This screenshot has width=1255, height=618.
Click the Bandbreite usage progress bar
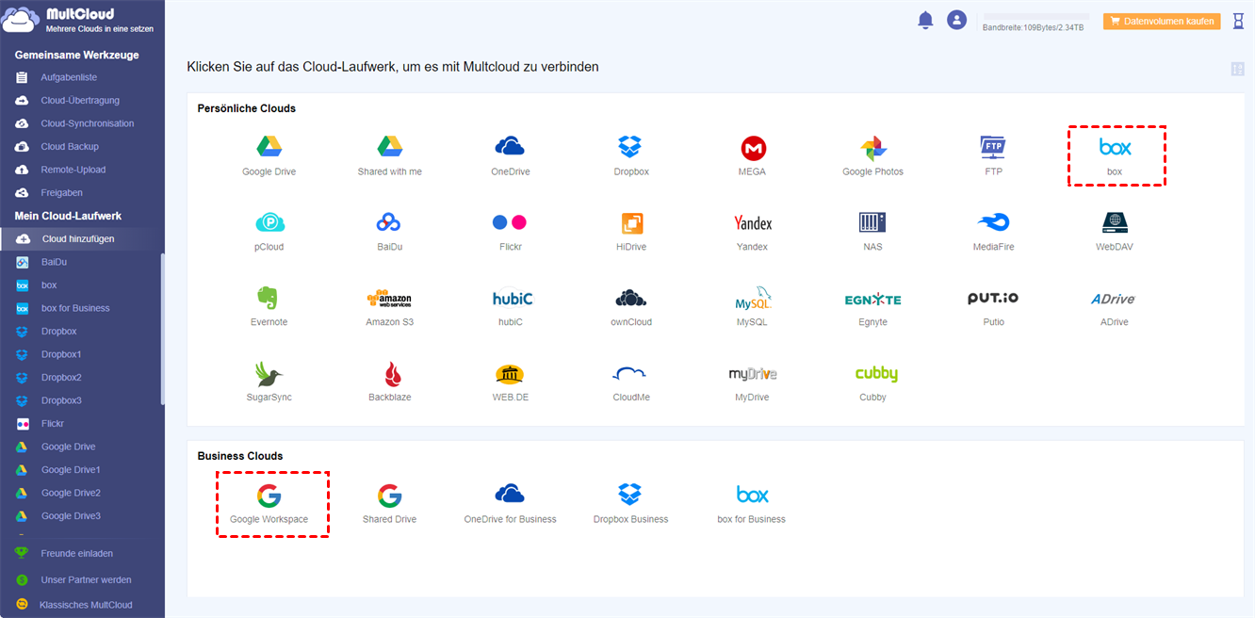1035,16
